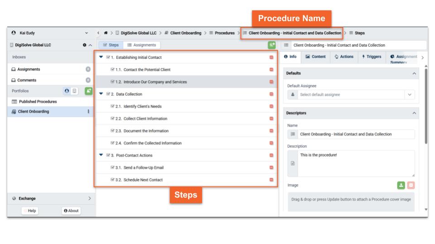Click green upload image button
This screenshot has width=435, height=244.
(x=401, y=185)
